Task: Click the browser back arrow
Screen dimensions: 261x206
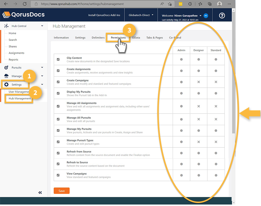Action: pyautogui.click(x=6, y=4)
